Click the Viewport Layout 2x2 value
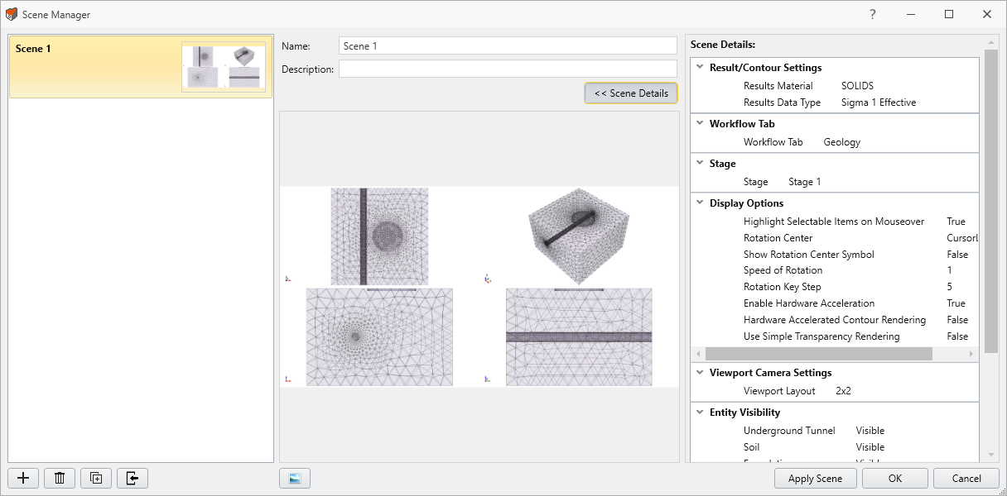The width and height of the screenshot is (1007, 496). (x=843, y=391)
